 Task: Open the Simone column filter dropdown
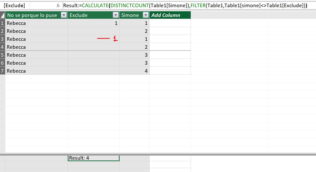(146, 15)
